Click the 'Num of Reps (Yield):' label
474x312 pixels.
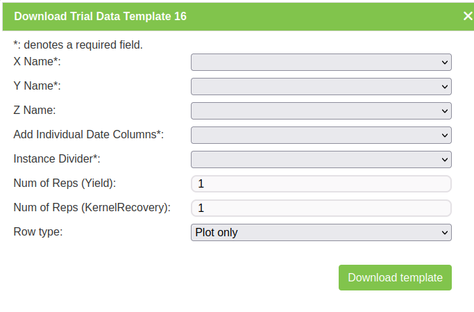click(x=65, y=183)
